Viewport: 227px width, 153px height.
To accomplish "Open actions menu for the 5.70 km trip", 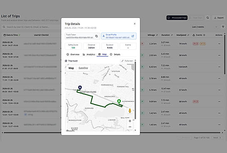I will tap(219, 90).
